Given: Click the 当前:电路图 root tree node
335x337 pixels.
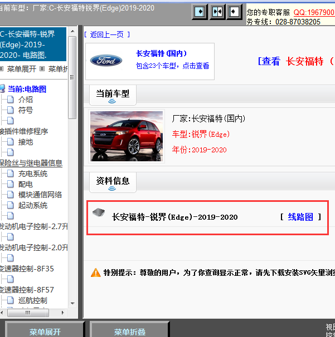Looking at the screenshot, I should click(27, 89).
